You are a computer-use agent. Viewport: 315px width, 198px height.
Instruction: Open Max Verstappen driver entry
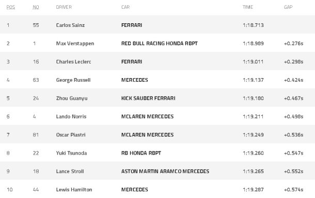tap(75, 43)
